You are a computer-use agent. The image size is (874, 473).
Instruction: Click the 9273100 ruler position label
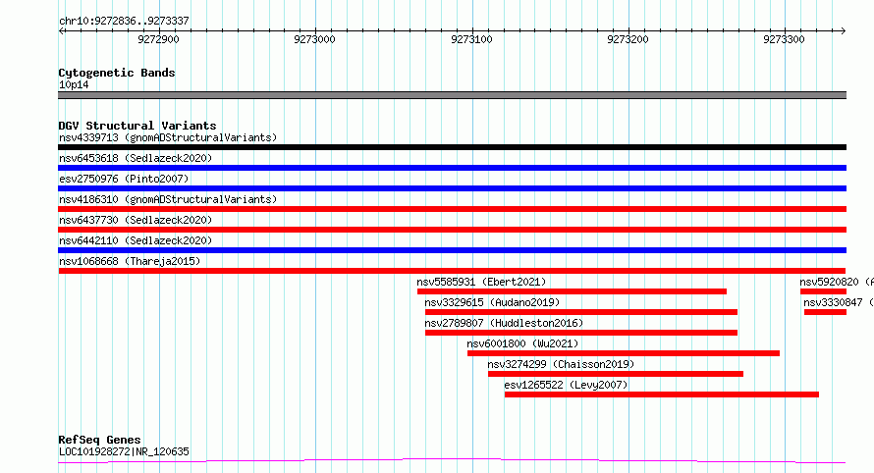(471, 39)
